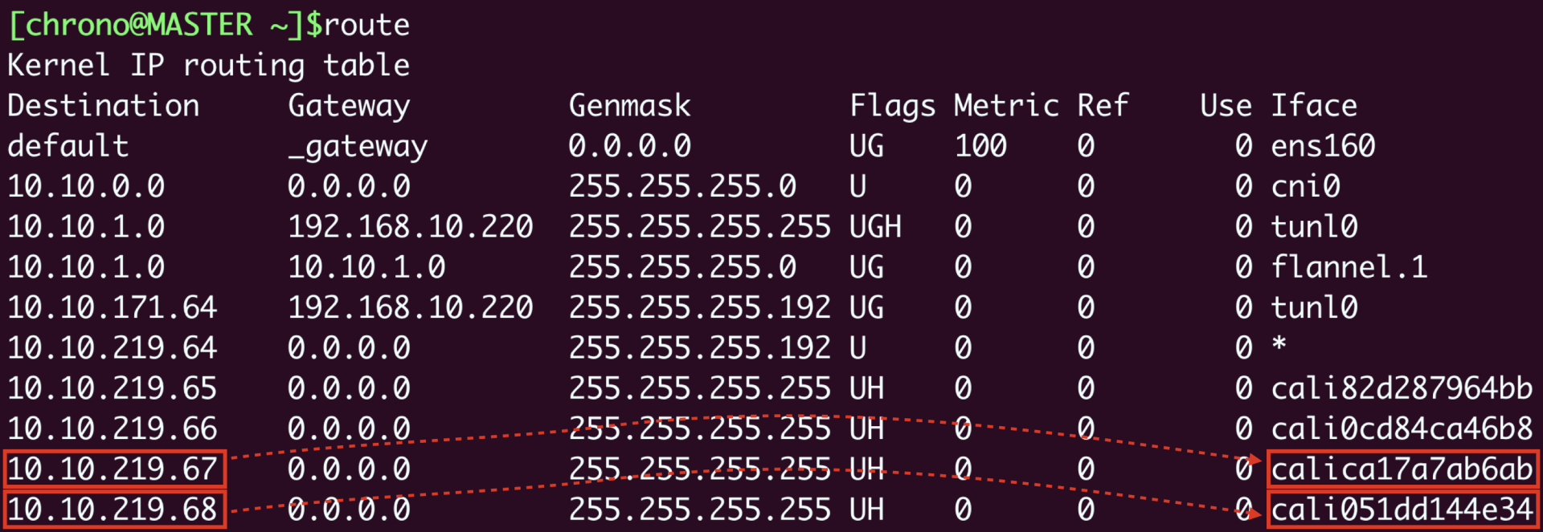Select the Genmask column header
This screenshot has height=532, width=1543.
click(629, 106)
